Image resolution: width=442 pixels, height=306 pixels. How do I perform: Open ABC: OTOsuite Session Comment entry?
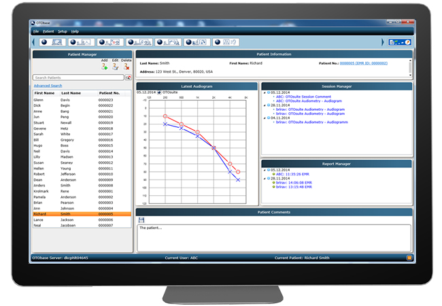click(303, 97)
